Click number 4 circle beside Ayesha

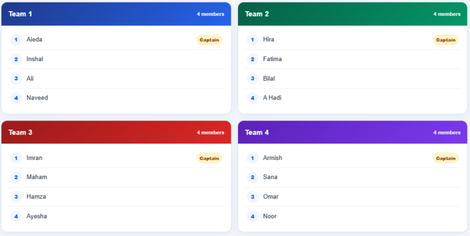16,216
